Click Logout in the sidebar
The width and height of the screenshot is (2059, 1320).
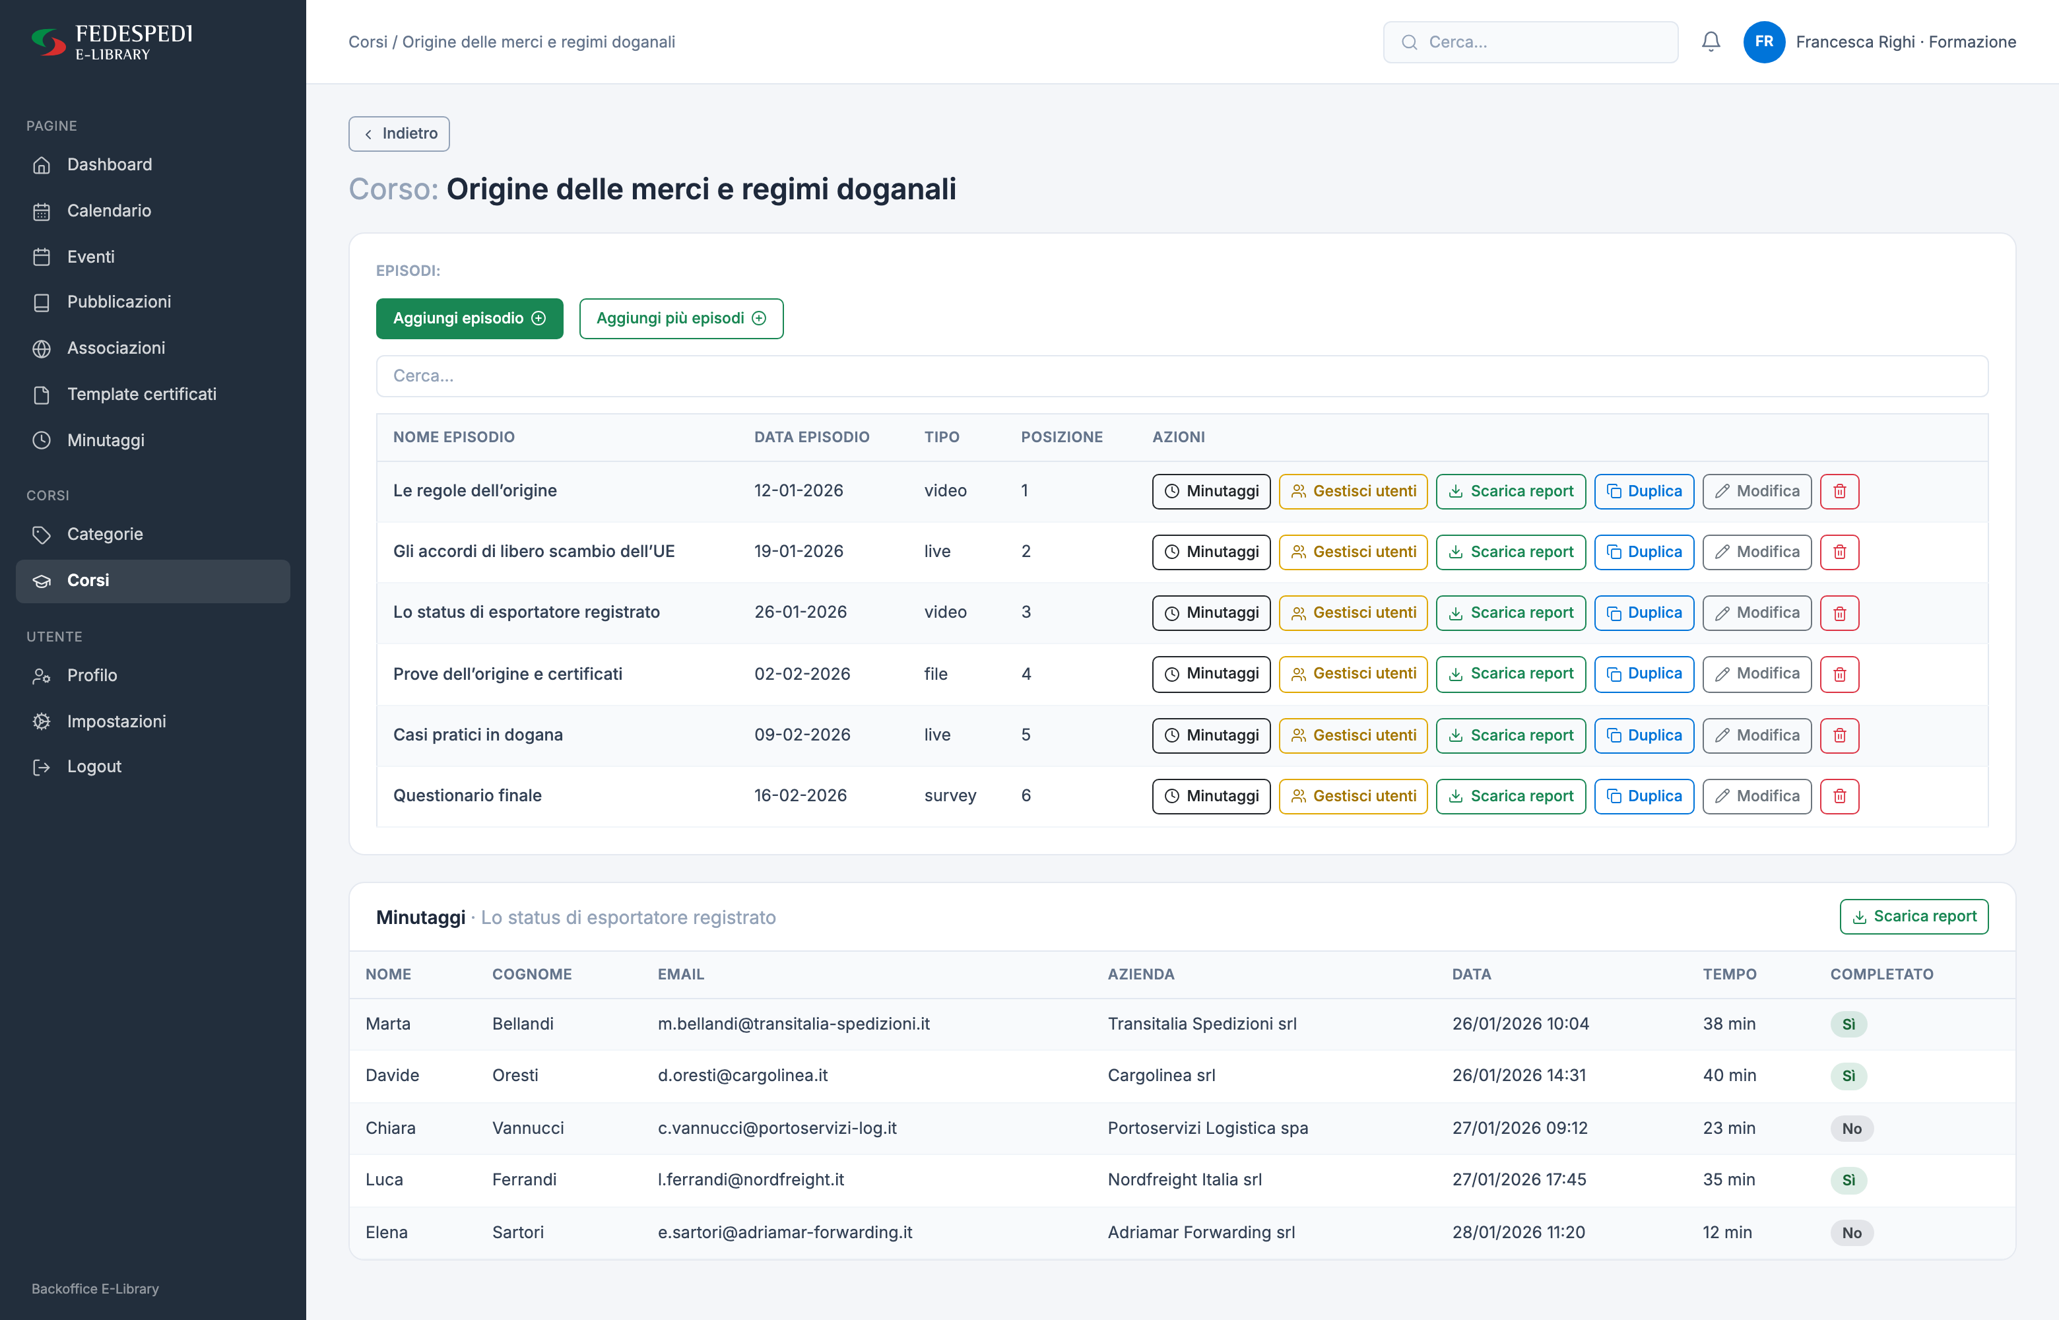coord(152,767)
